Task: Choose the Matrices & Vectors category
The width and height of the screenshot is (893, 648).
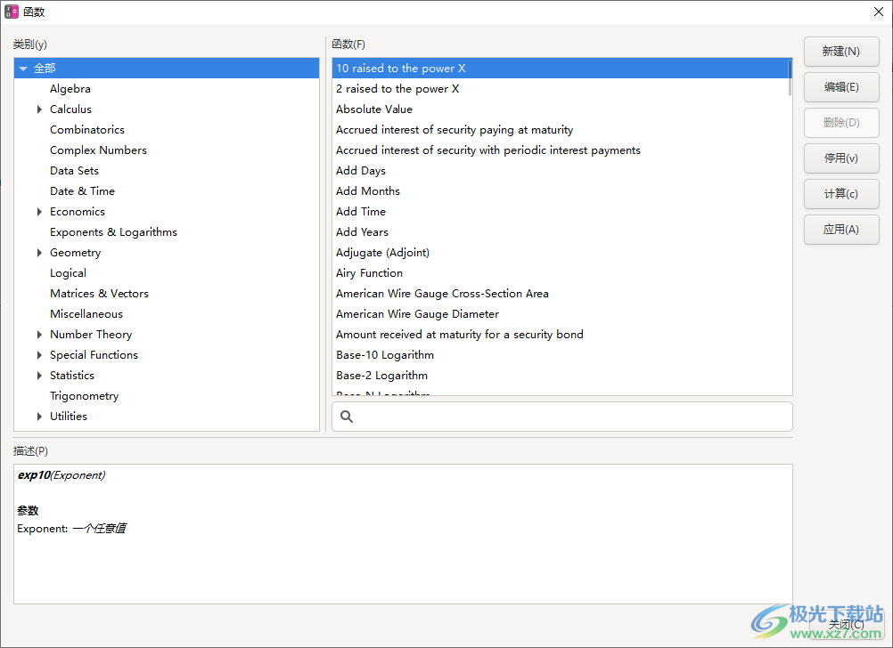Action: coord(99,294)
